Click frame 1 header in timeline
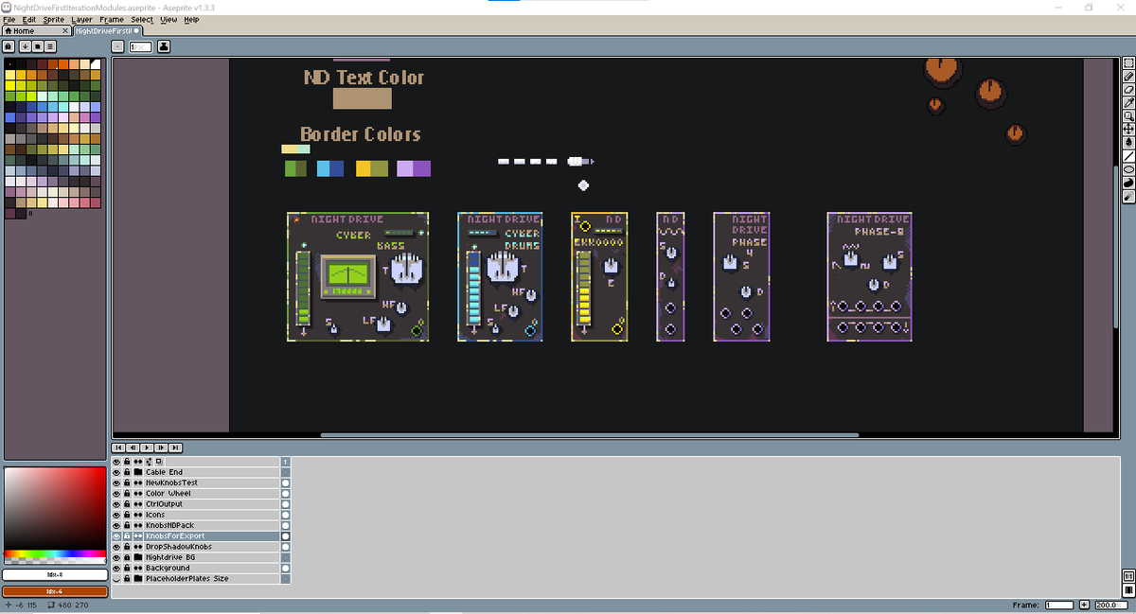Viewport: 1136px width, 614px height. point(286,462)
